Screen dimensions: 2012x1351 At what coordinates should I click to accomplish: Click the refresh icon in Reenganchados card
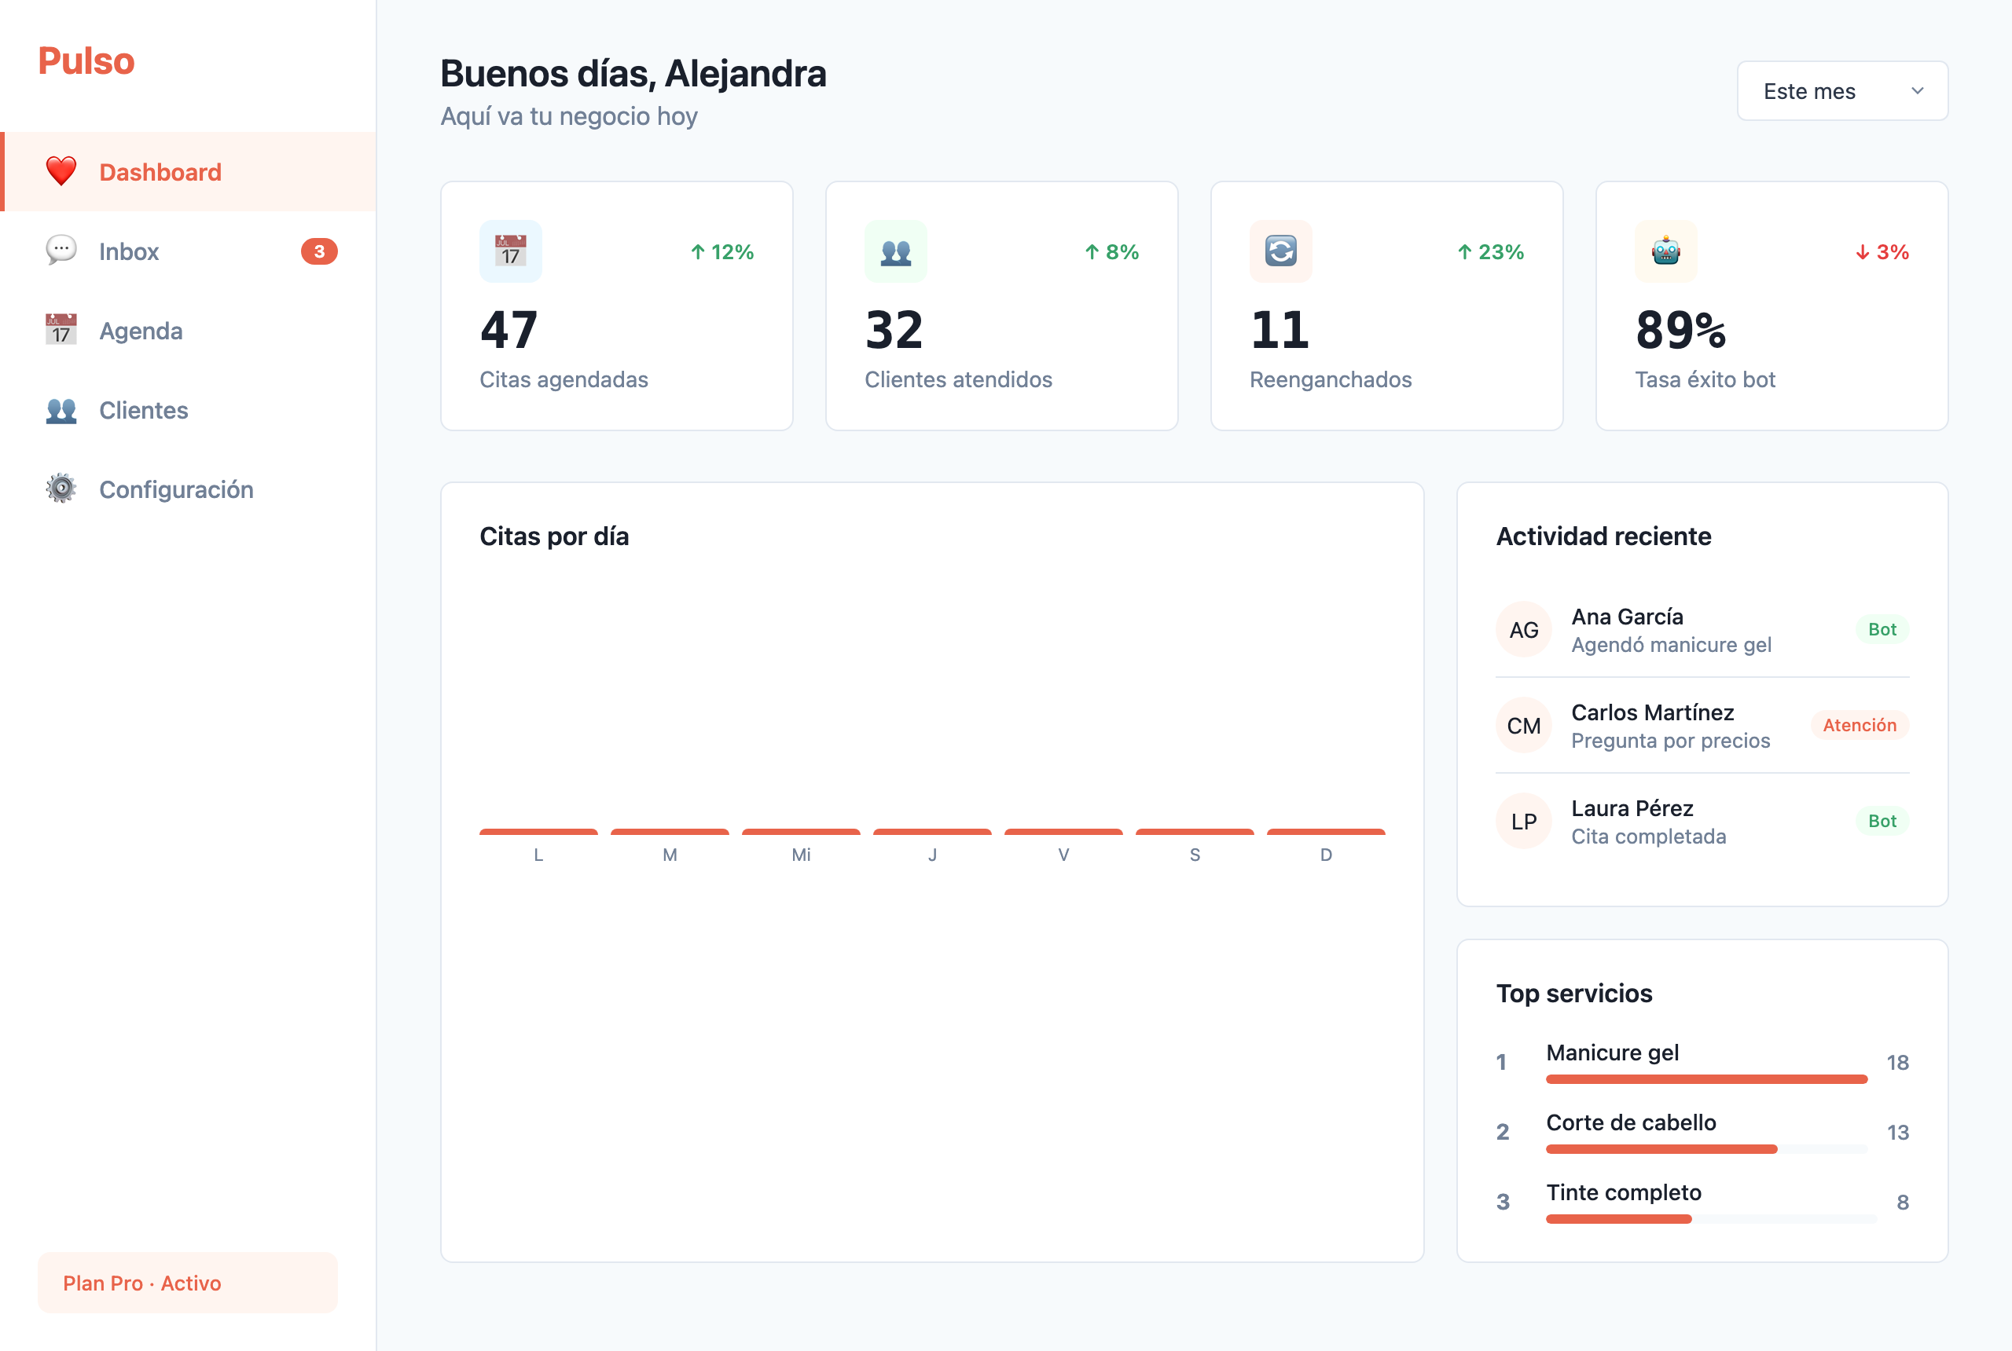tap(1281, 251)
